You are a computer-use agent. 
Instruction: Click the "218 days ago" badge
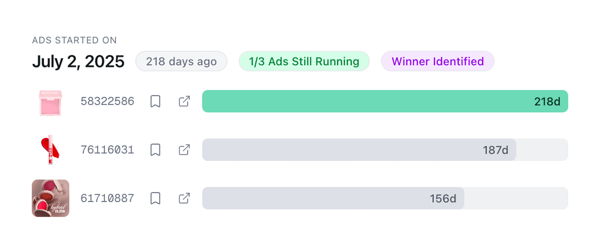tap(181, 62)
